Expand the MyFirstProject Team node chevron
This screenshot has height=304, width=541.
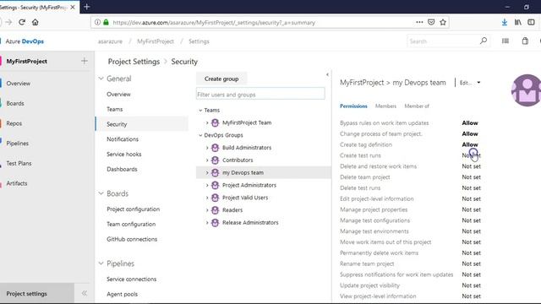pos(207,122)
